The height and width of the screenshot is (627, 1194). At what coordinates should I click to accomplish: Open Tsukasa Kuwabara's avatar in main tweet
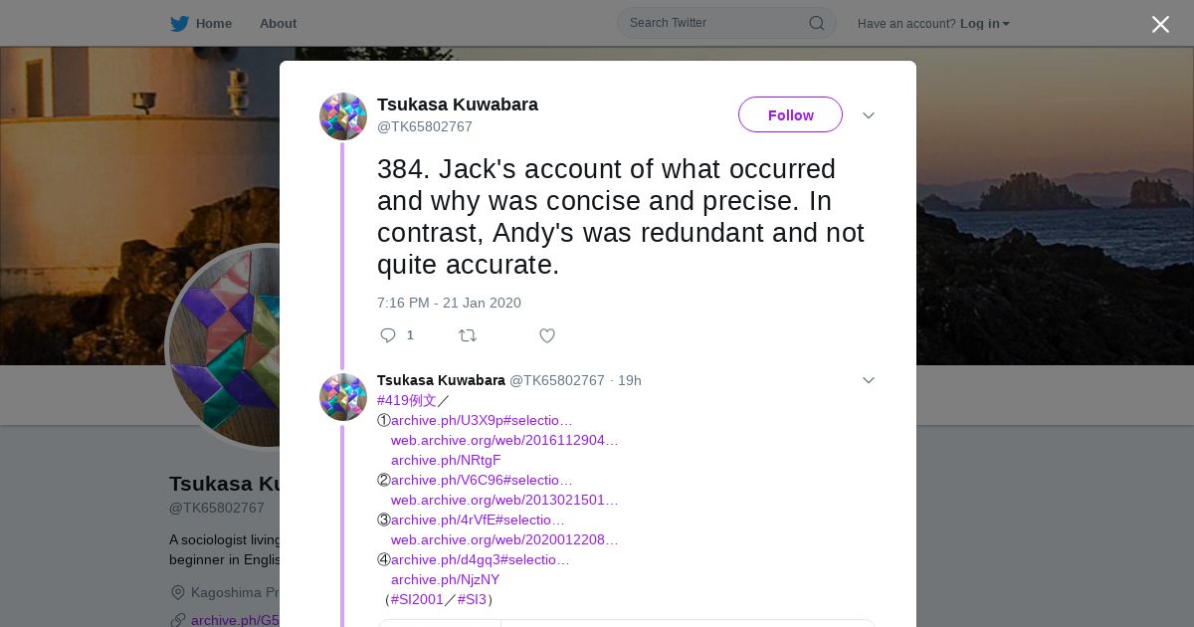point(343,116)
